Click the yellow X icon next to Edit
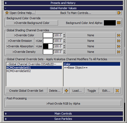Screen dimensions: 127x123 (117, 91)
